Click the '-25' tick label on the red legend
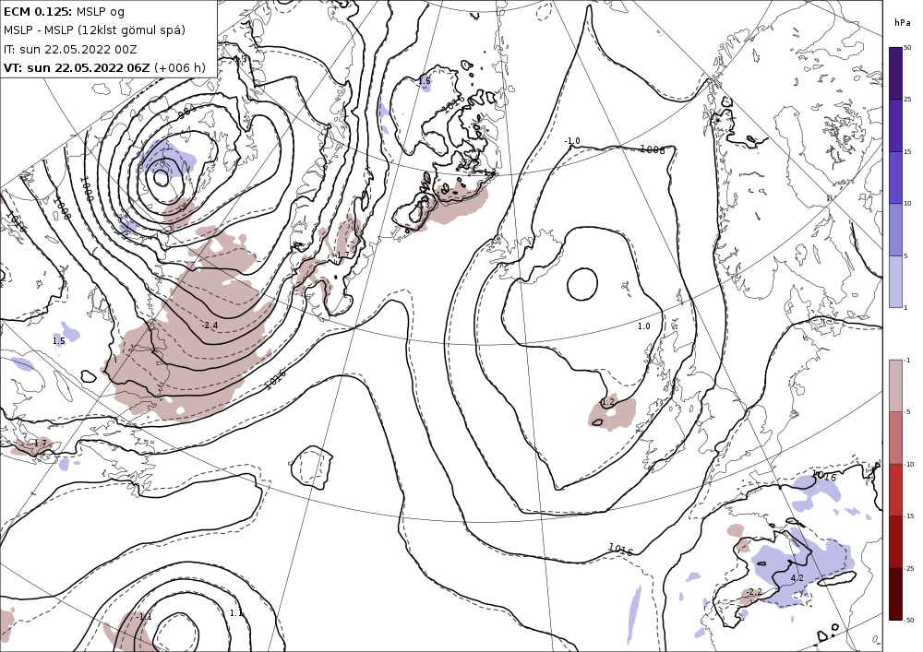 [909, 568]
